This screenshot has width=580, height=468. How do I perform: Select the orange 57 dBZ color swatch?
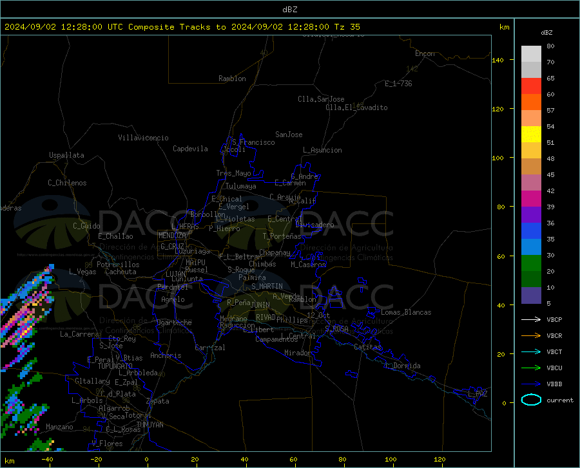click(x=531, y=102)
